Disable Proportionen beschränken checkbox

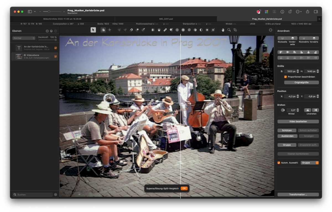coord(285,77)
